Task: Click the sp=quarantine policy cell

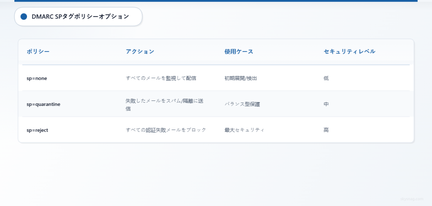Action: [x=43, y=104]
